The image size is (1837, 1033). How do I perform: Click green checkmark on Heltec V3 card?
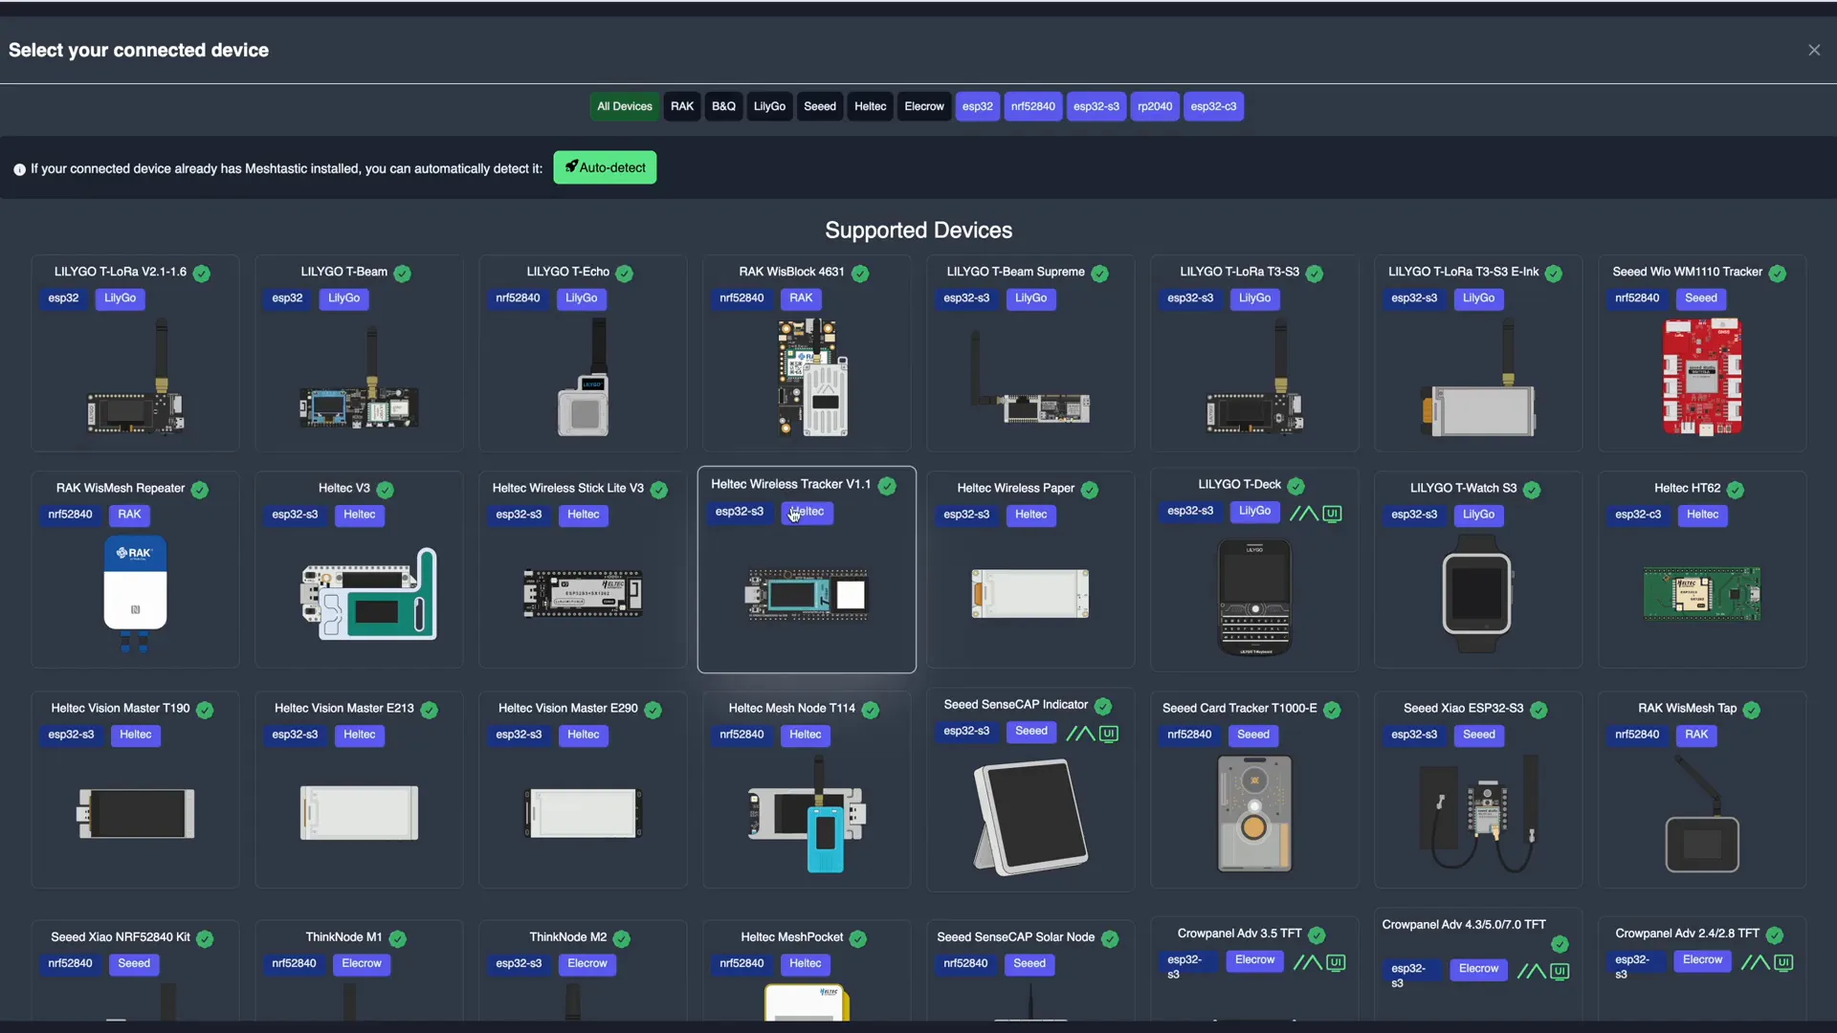point(386,490)
